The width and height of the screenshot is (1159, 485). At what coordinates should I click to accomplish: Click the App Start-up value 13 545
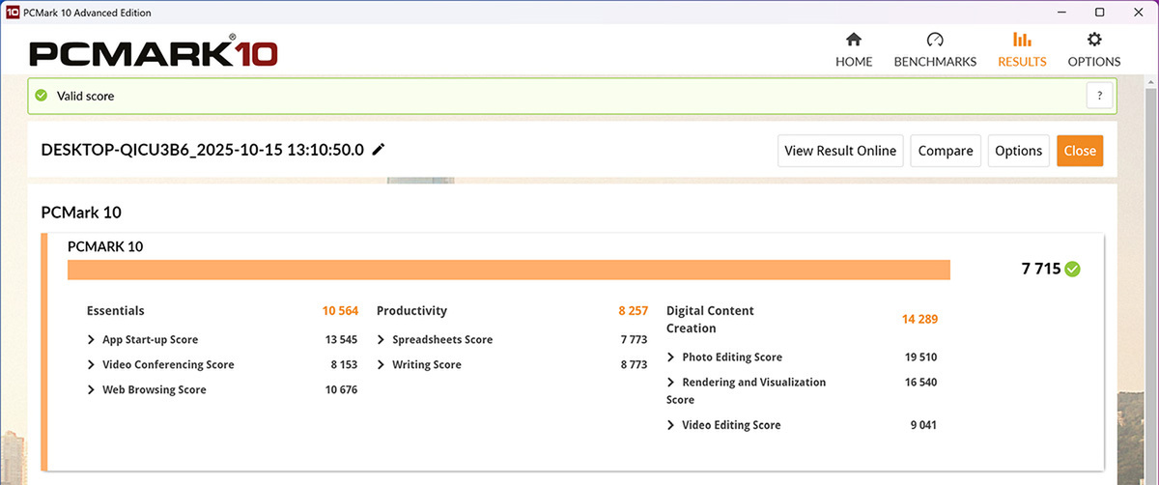pos(342,339)
